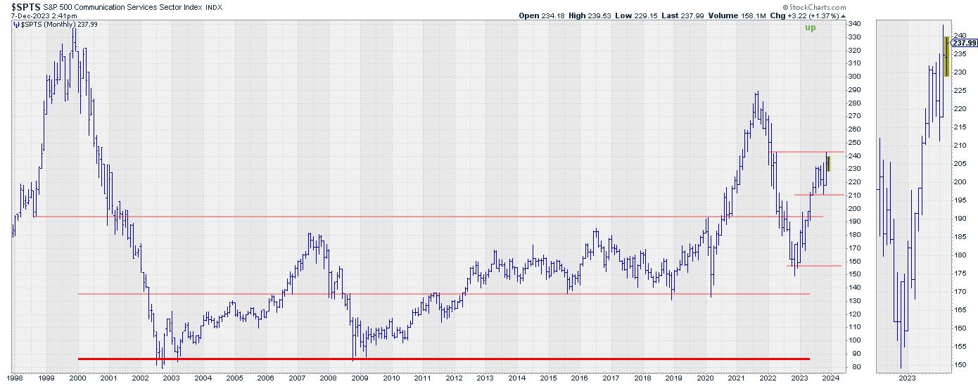Click the yellow highlighted bar in zoom panel

946,56
